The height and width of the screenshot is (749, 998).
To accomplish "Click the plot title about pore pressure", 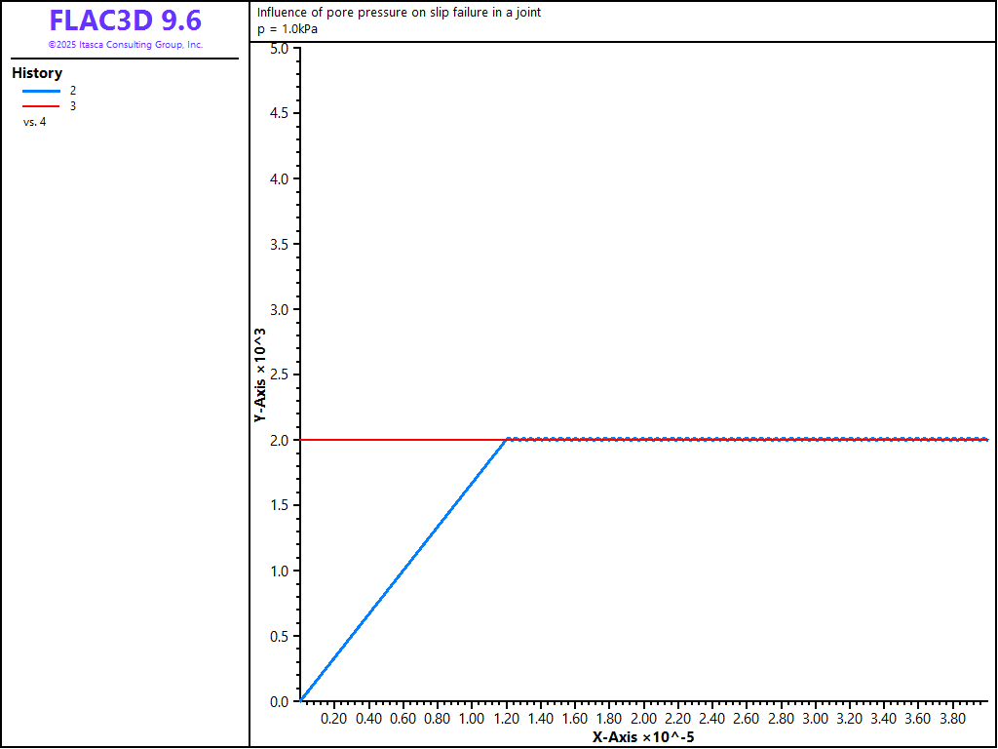I will pos(399,13).
